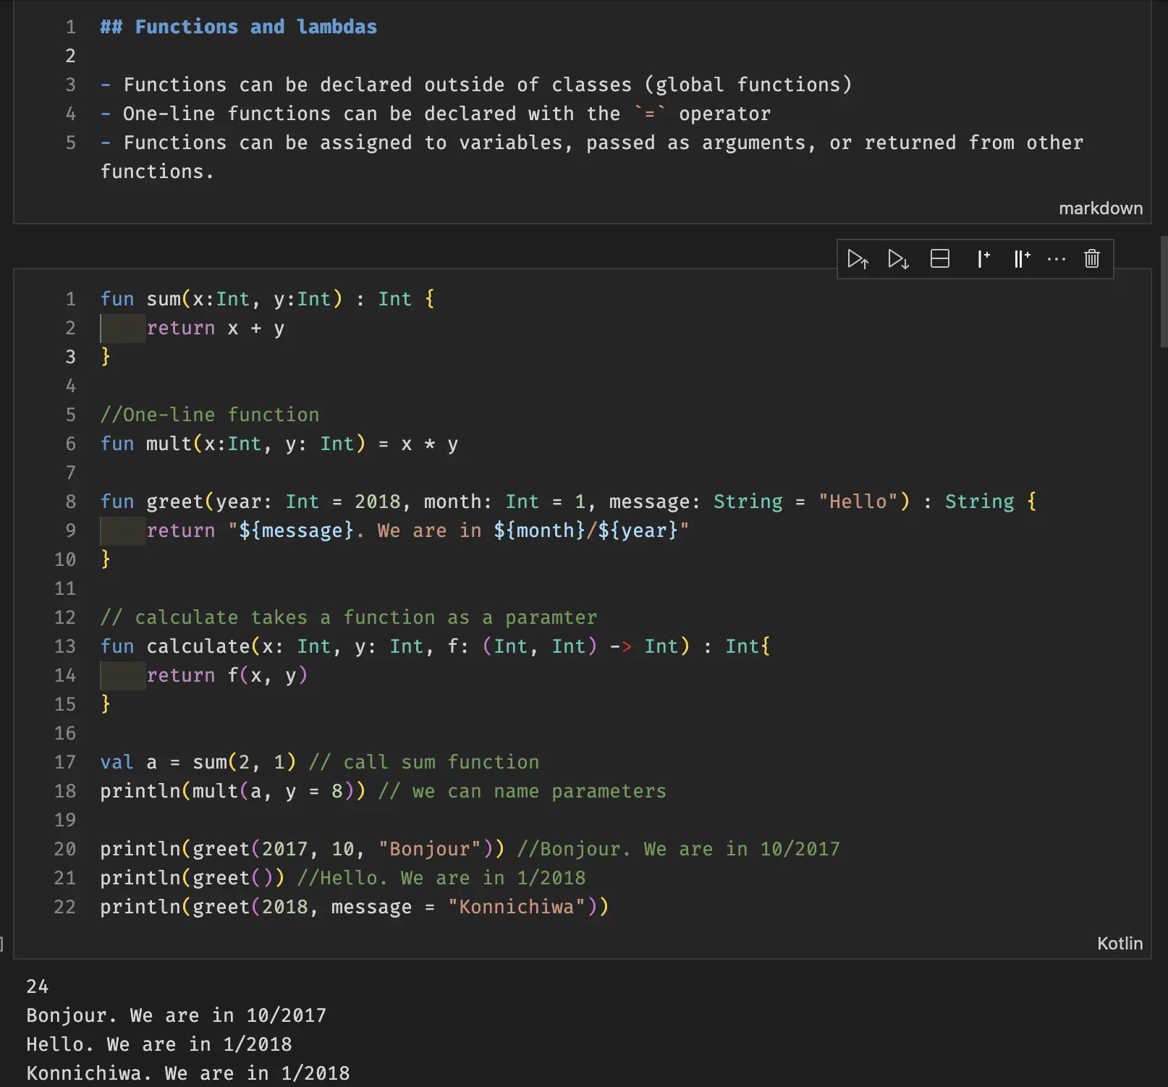Click the 'fun sum(x:Int, y:Int) : Int {' line

click(x=268, y=299)
